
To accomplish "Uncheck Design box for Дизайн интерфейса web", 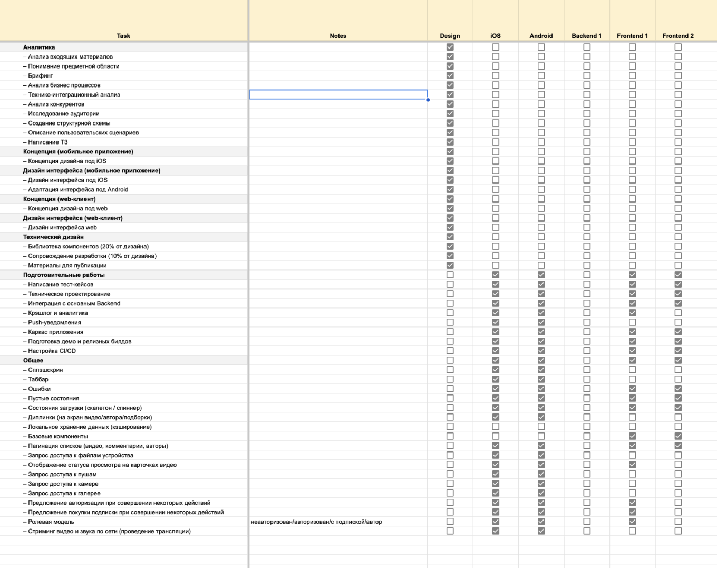I will [450, 227].
